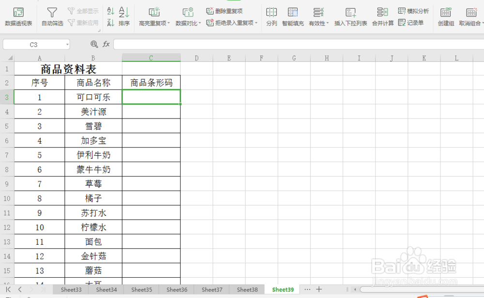The height and width of the screenshot is (298, 484).
Task: Use Smart Fill (智能填充)
Action: [x=293, y=15]
